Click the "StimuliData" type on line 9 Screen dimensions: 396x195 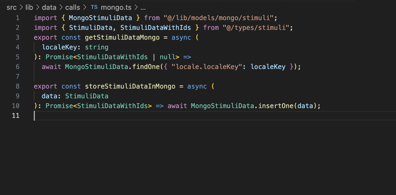(87, 96)
